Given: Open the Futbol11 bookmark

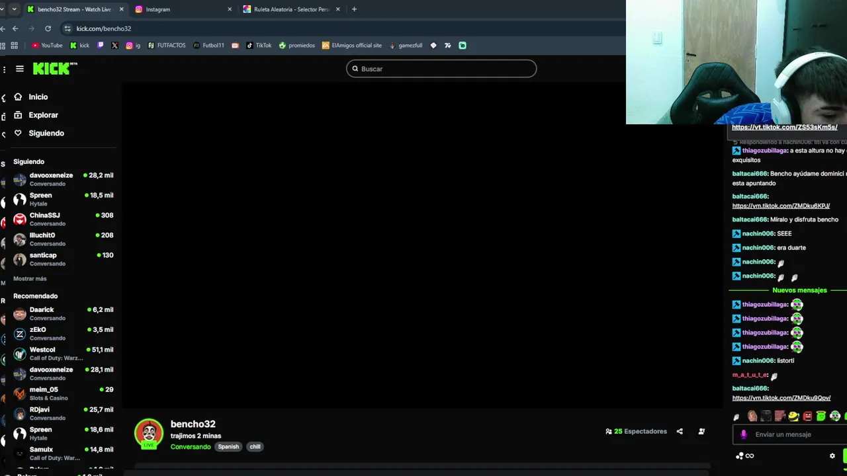Looking at the screenshot, I should (x=208, y=46).
